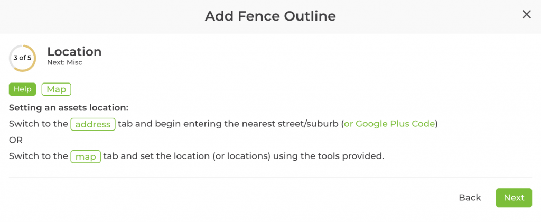541x222 pixels.
Task: Click the OR separator text
Action: tap(16, 140)
